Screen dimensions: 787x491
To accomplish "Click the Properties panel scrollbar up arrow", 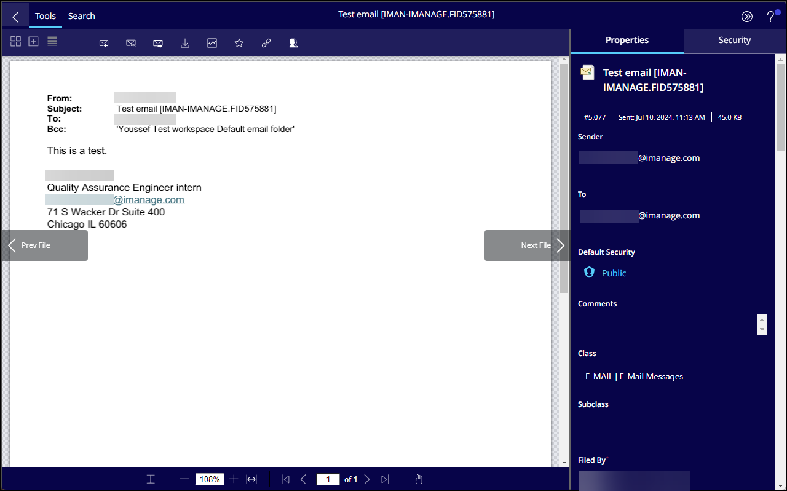I will click(780, 60).
